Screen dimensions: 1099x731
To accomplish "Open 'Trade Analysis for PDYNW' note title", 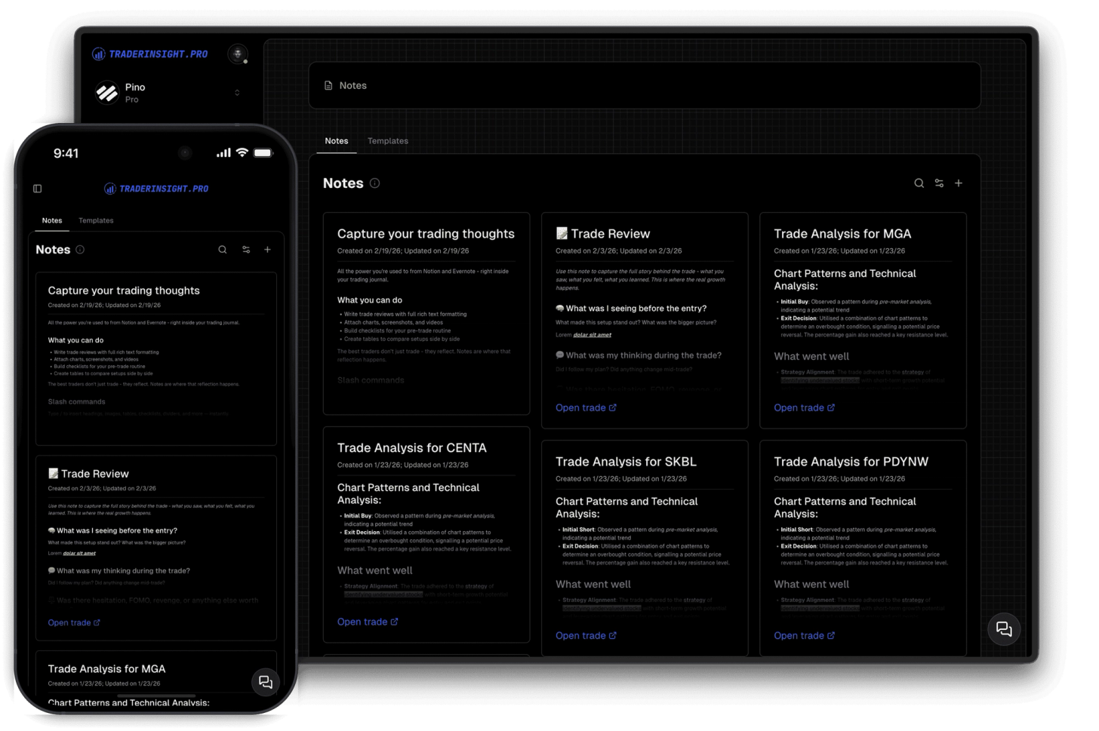I will (x=851, y=462).
